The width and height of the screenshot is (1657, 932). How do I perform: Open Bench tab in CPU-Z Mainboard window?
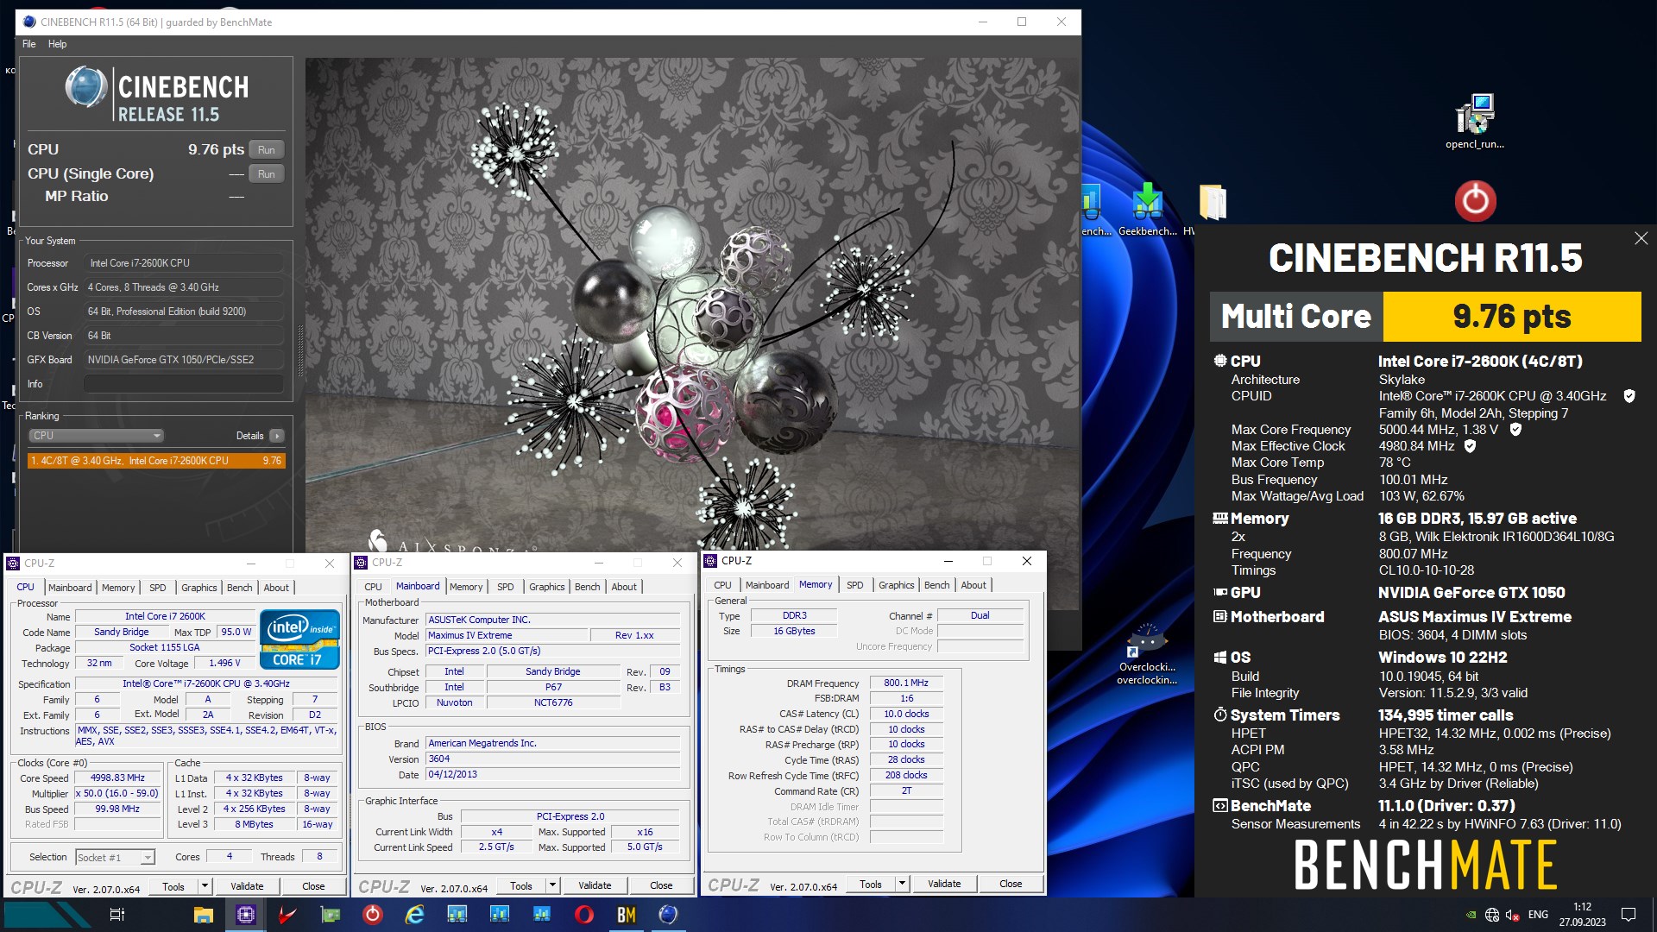(587, 587)
